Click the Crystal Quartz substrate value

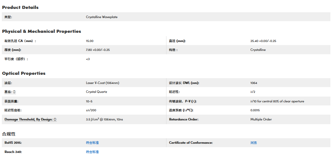coord(96,92)
